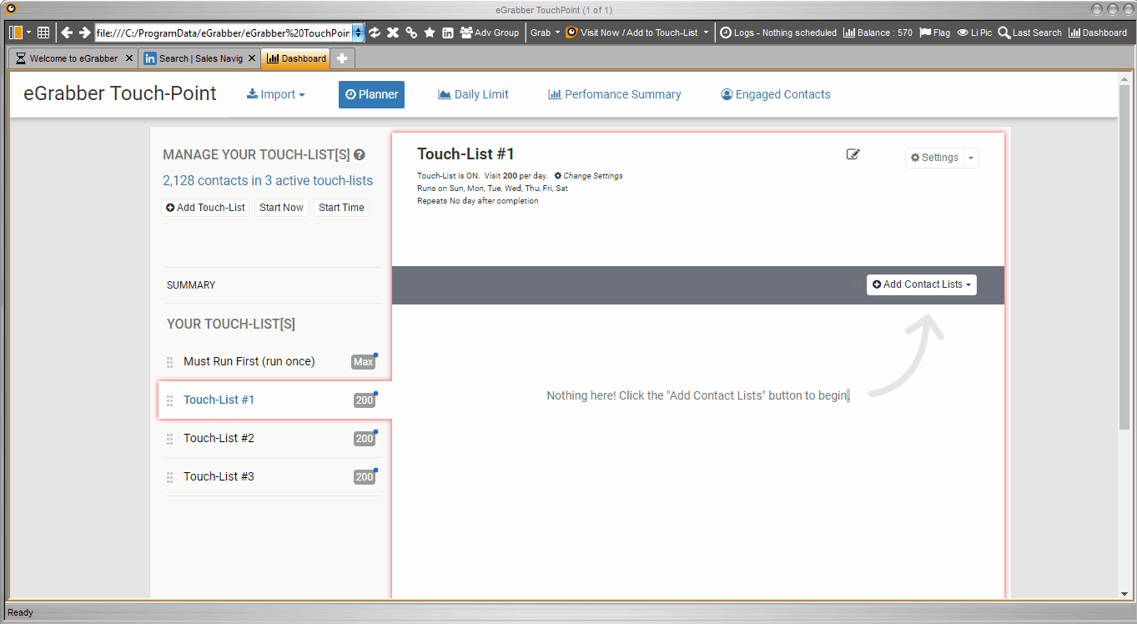Expand the Settings split-button arrow
The height and width of the screenshot is (624, 1137).
[971, 158]
